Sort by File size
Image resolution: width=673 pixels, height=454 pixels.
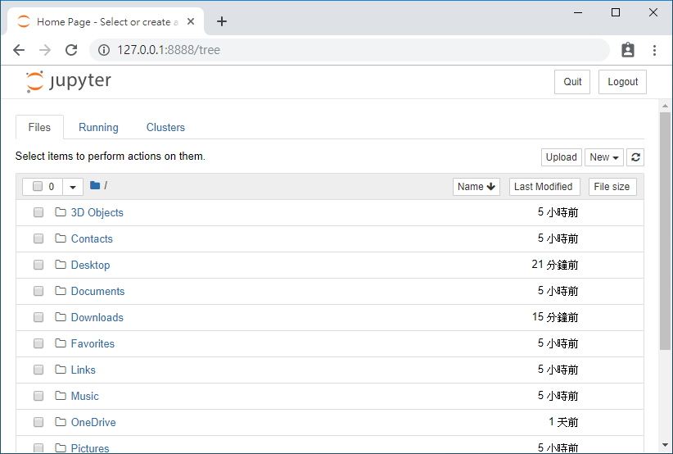point(612,187)
